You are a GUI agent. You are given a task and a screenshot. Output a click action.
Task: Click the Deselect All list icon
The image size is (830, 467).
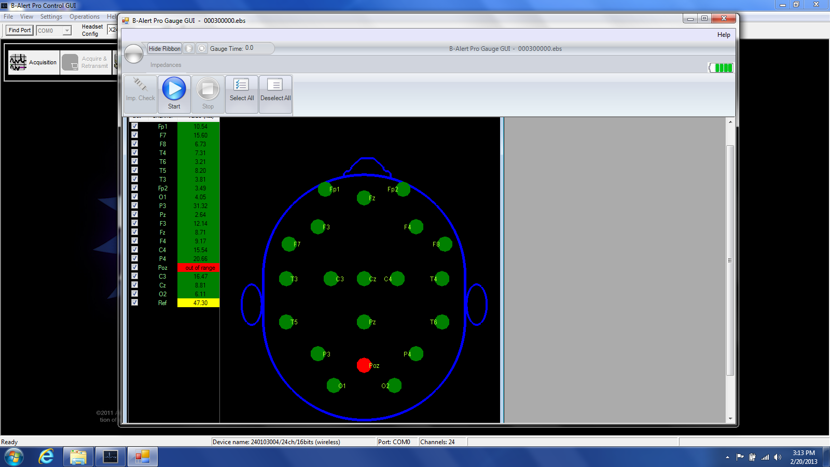pos(275,85)
